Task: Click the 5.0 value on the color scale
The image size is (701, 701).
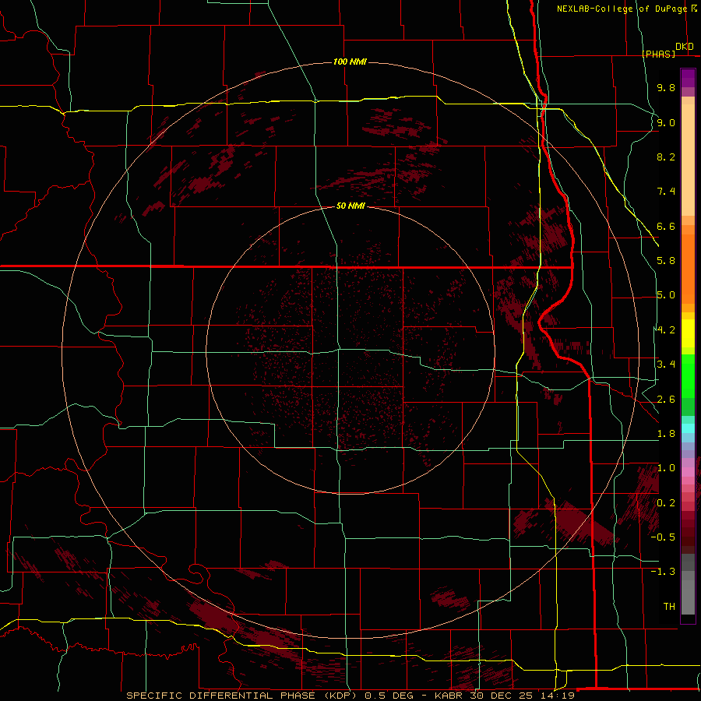Action: coord(666,295)
